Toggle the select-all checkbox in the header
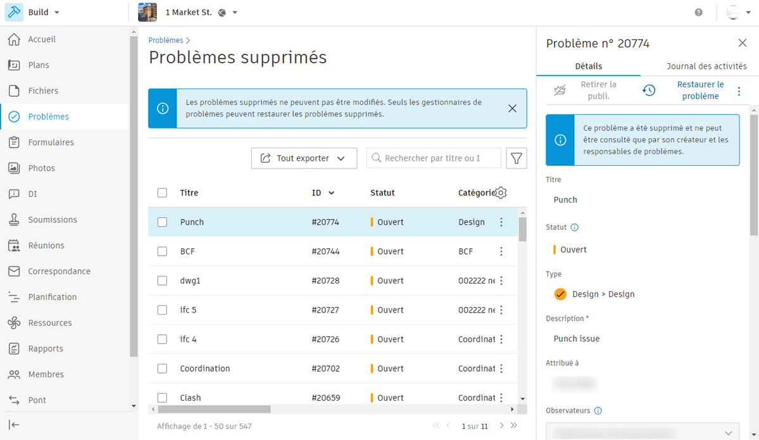Image resolution: width=759 pixels, height=440 pixels. (163, 193)
